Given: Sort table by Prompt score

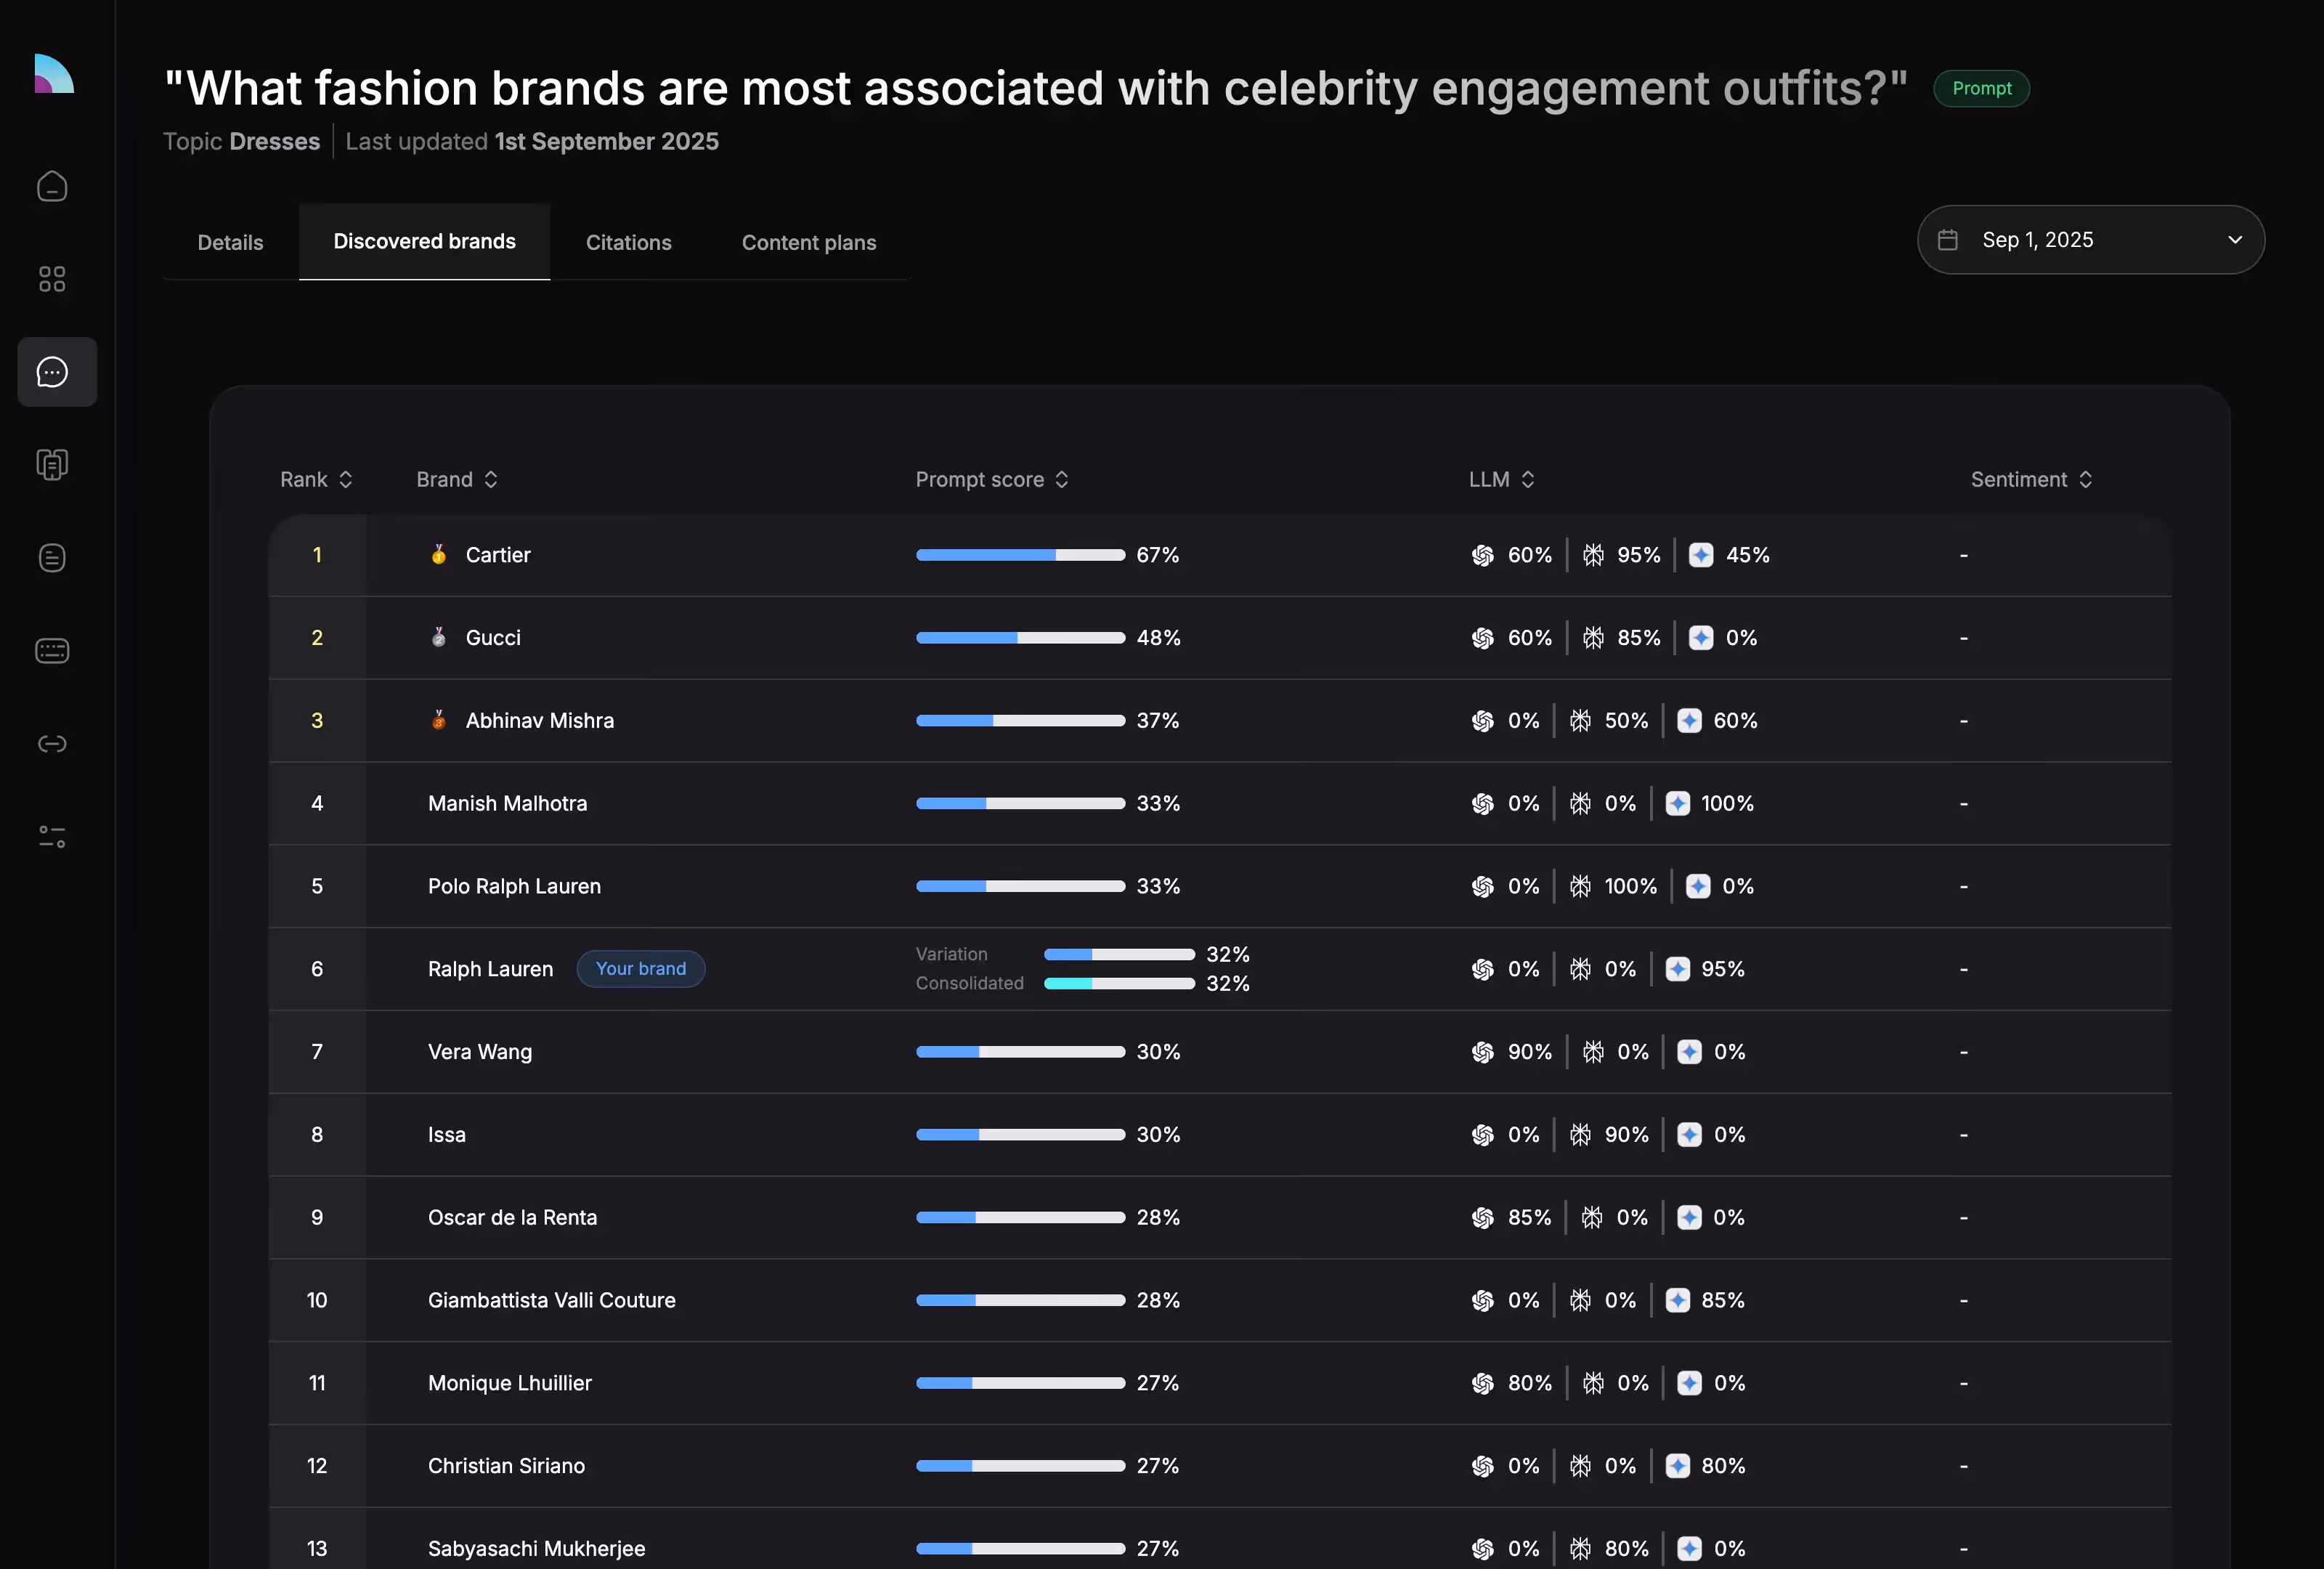Looking at the screenshot, I should pos(991,480).
